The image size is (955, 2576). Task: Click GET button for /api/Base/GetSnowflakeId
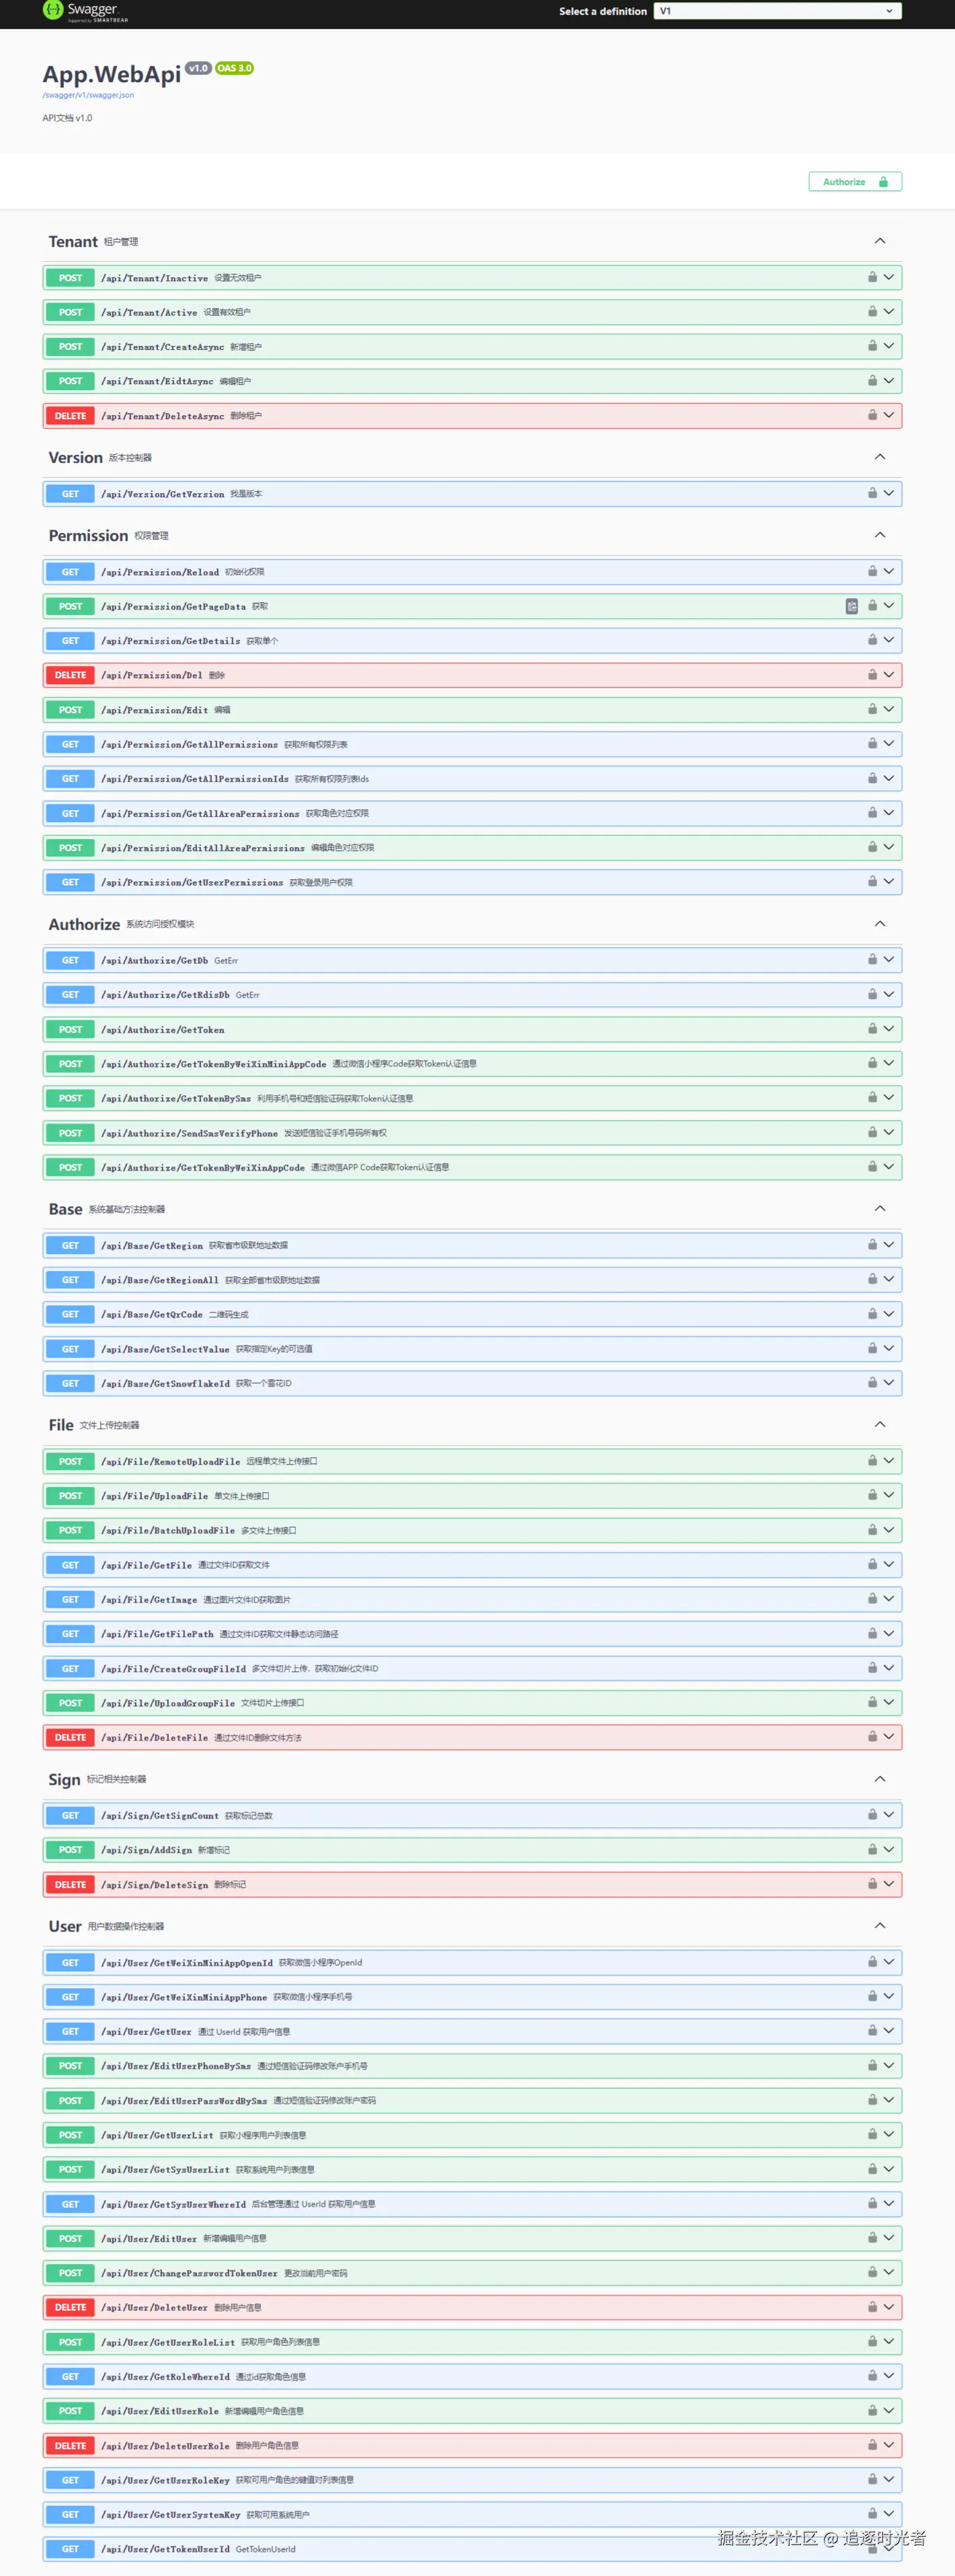click(70, 1383)
